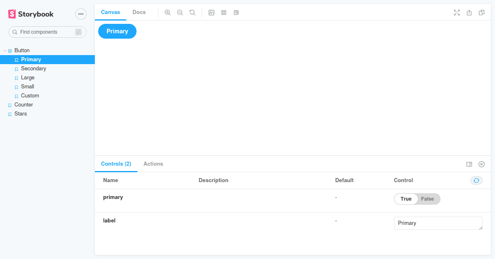Open the canvas in a new tab
The image size is (495, 259).
(469, 12)
